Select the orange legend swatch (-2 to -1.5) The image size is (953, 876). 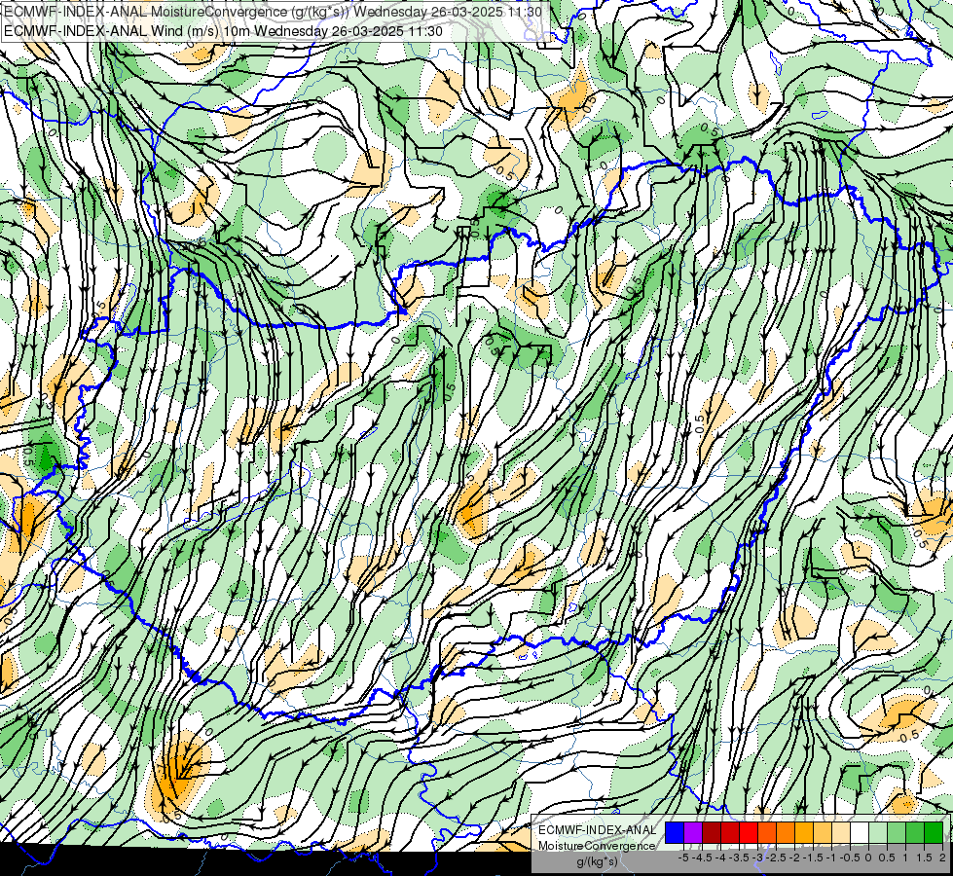click(x=786, y=833)
